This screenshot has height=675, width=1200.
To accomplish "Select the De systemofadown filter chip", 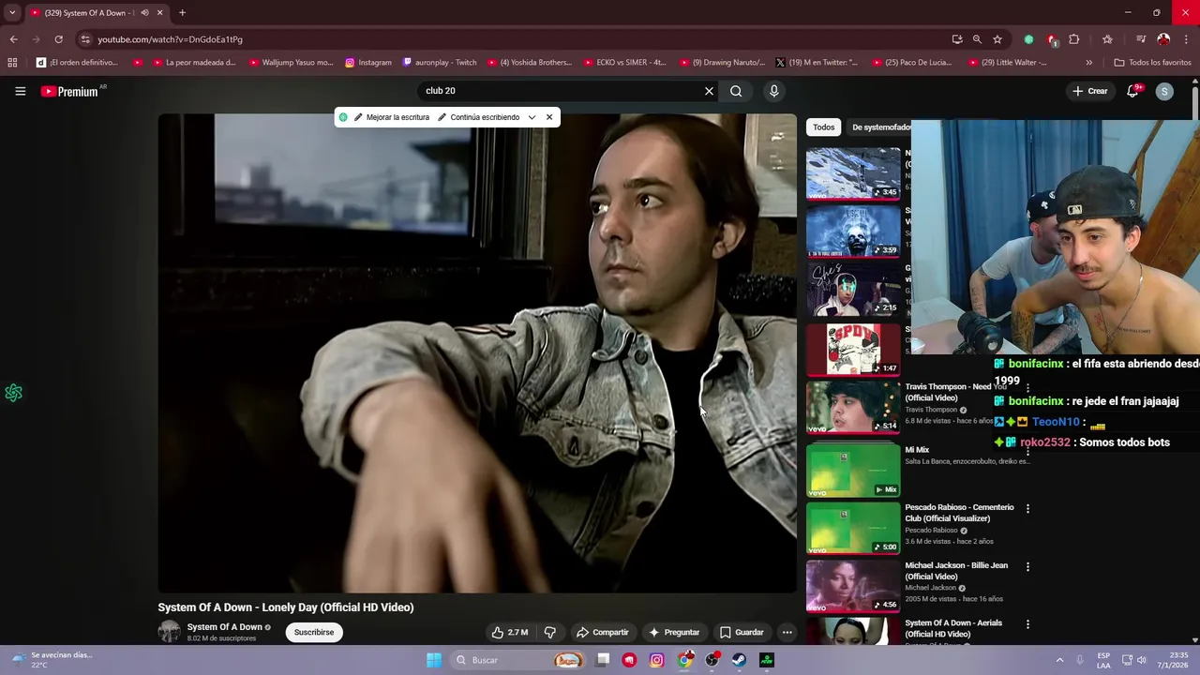I will (x=881, y=127).
